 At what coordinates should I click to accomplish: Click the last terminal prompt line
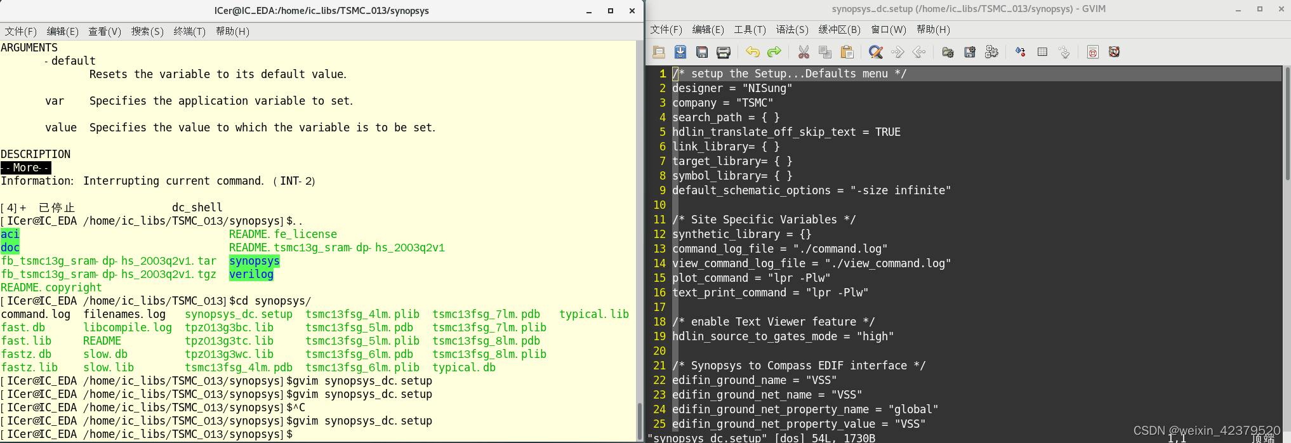pos(147,434)
